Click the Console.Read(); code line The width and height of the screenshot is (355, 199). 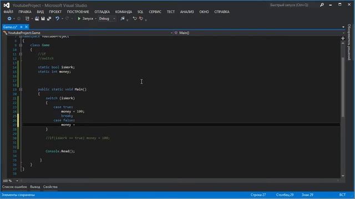coord(60,151)
